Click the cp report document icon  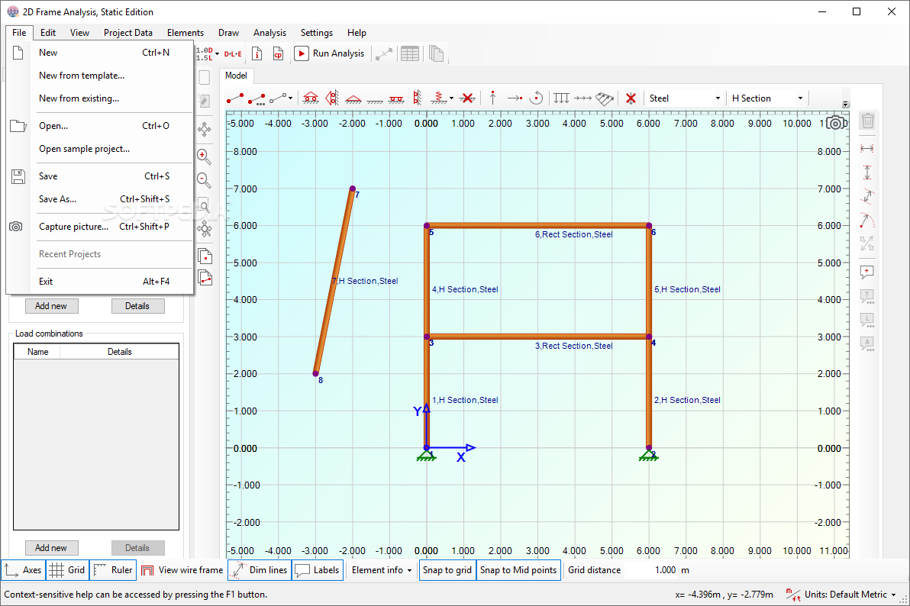tap(279, 53)
